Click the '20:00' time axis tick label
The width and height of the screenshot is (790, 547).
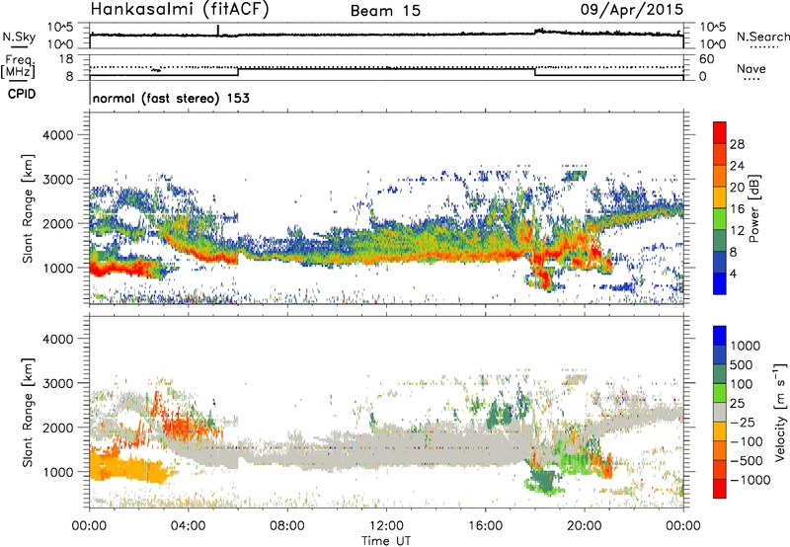pyautogui.click(x=584, y=526)
